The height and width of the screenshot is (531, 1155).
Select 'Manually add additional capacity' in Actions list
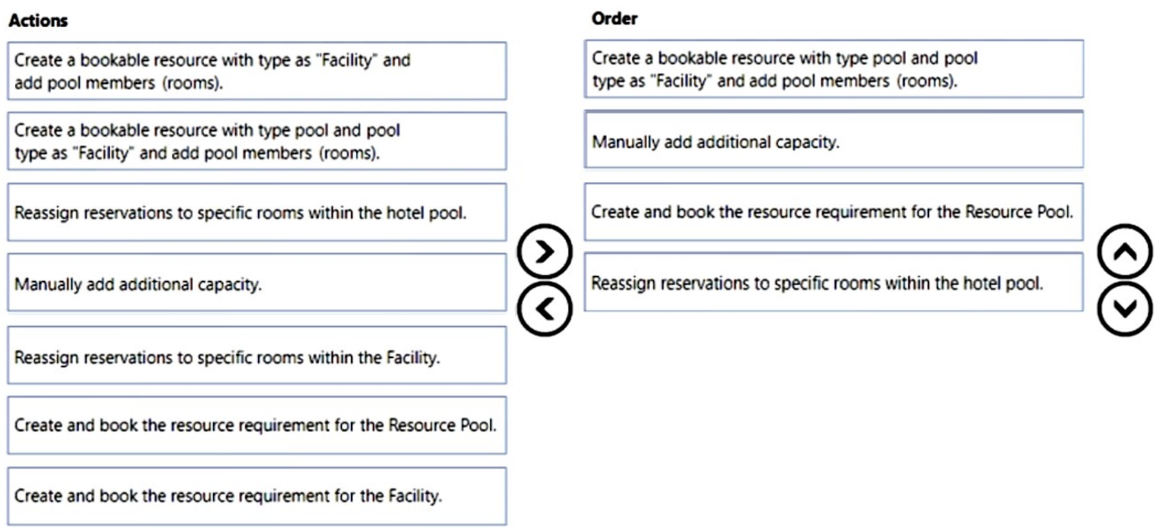[x=257, y=284]
